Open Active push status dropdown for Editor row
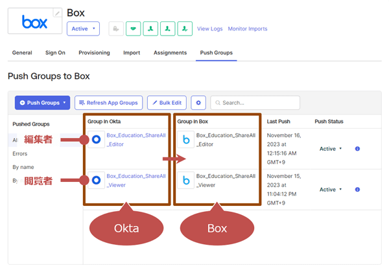This screenshot has width=389, height=272. pyautogui.click(x=331, y=149)
